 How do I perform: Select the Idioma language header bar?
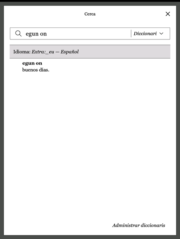(90, 51)
